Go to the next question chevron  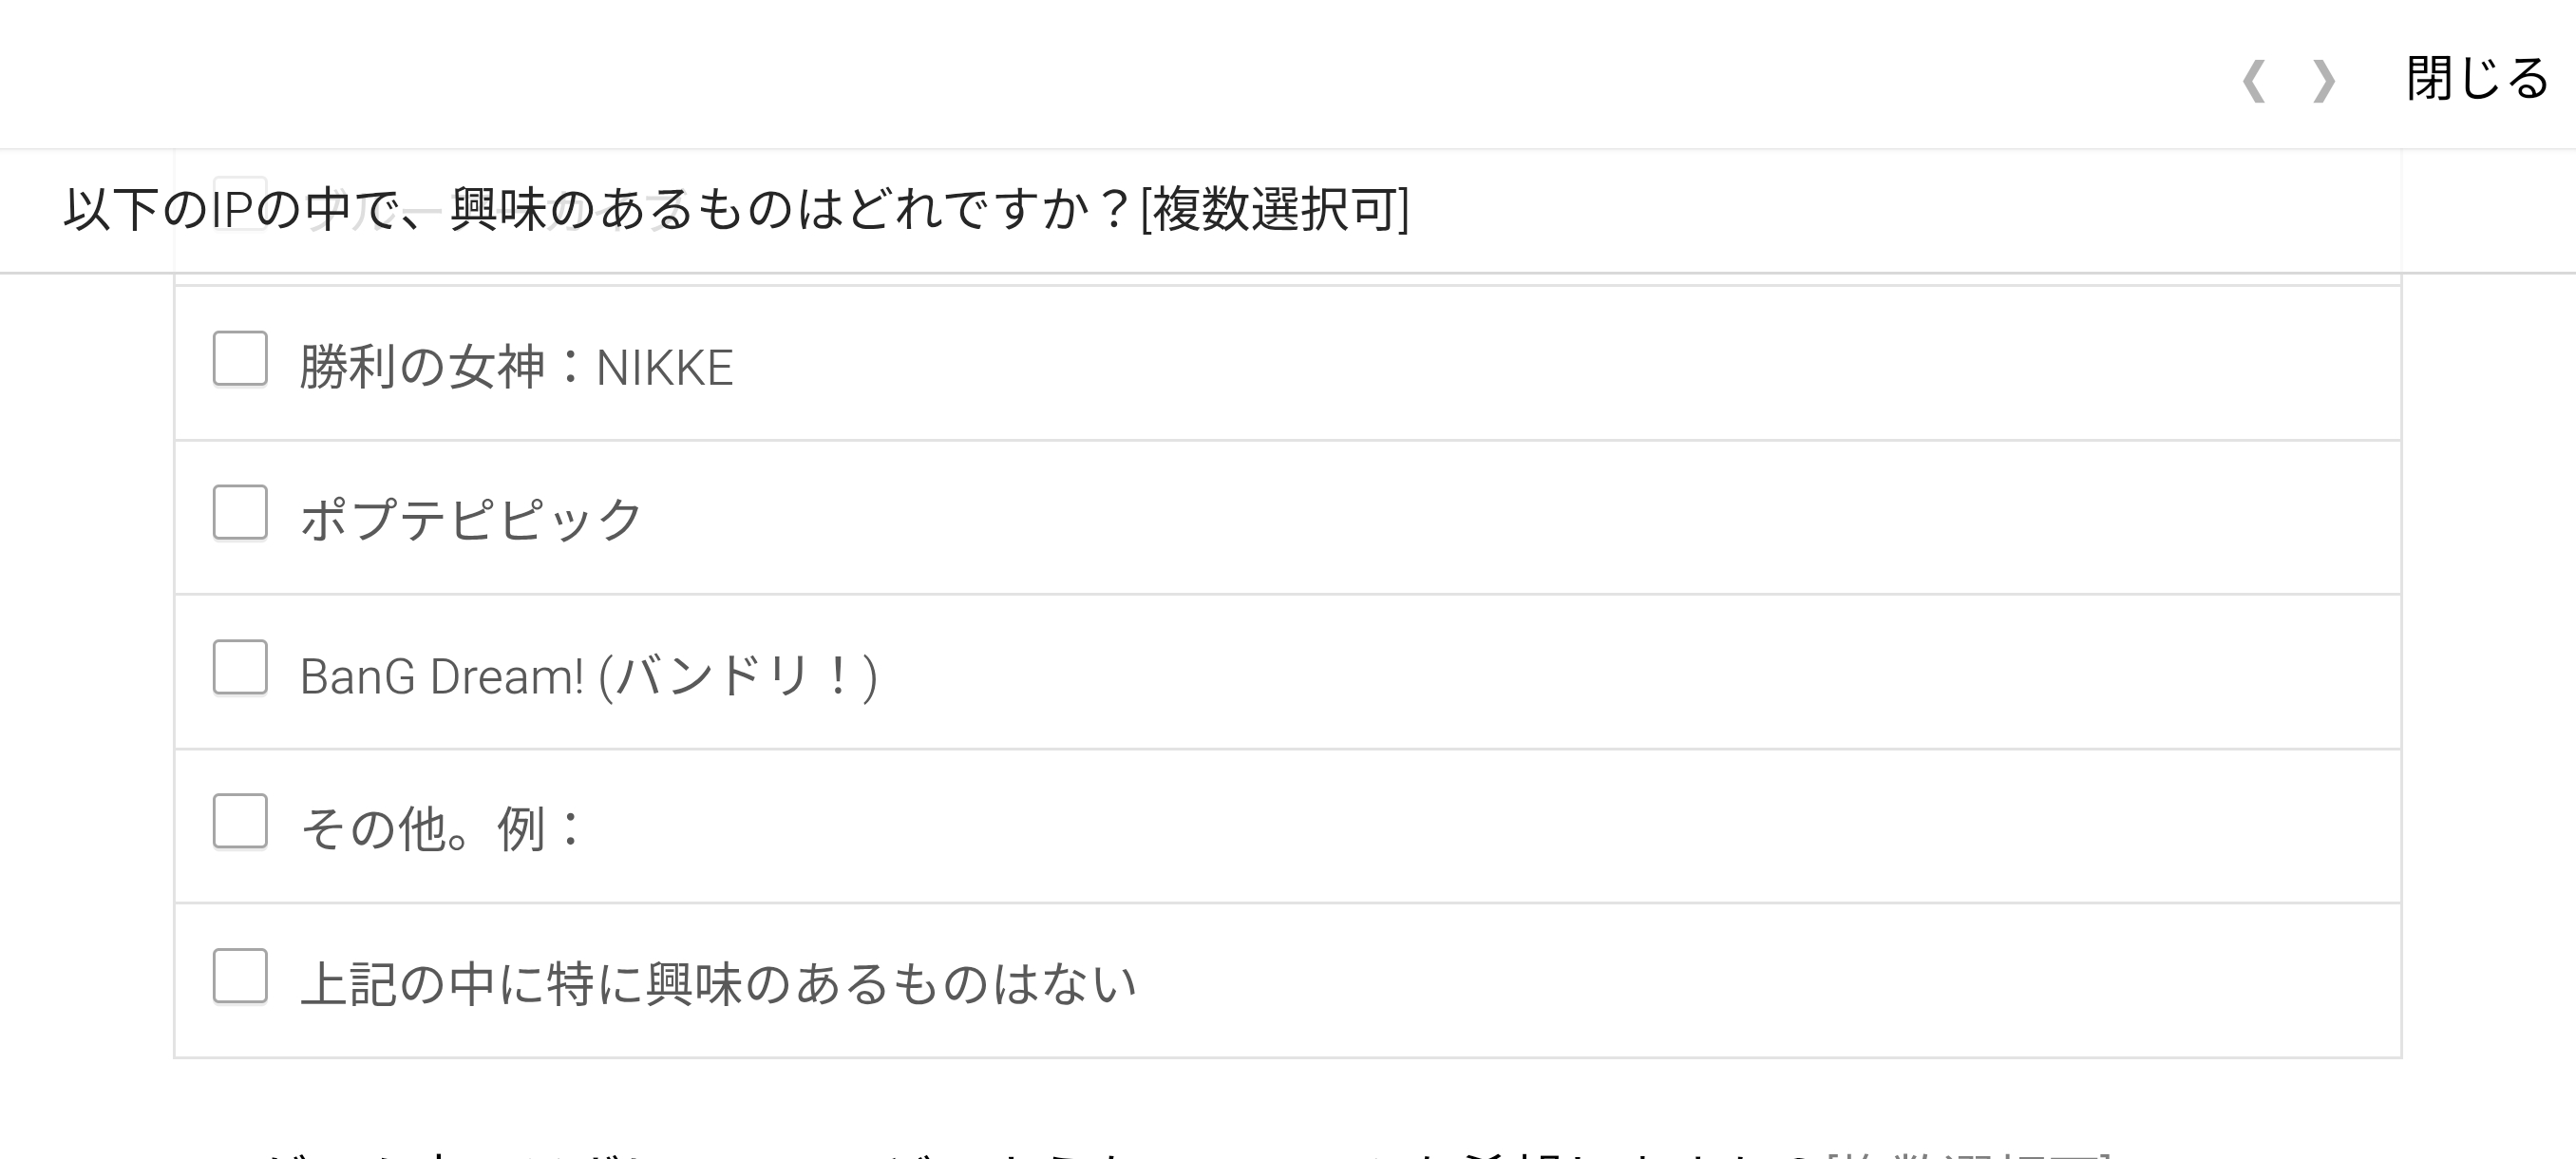[2323, 81]
